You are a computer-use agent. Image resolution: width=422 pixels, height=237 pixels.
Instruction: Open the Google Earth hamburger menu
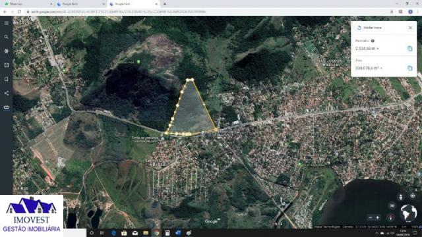(x=6, y=23)
